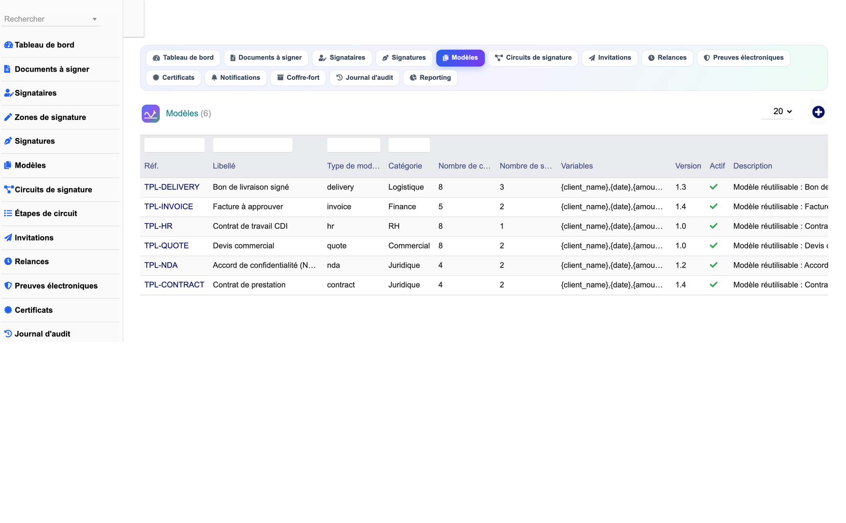Click the Étapes de circuit list icon
The height and width of the screenshot is (523, 846).
(8, 213)
